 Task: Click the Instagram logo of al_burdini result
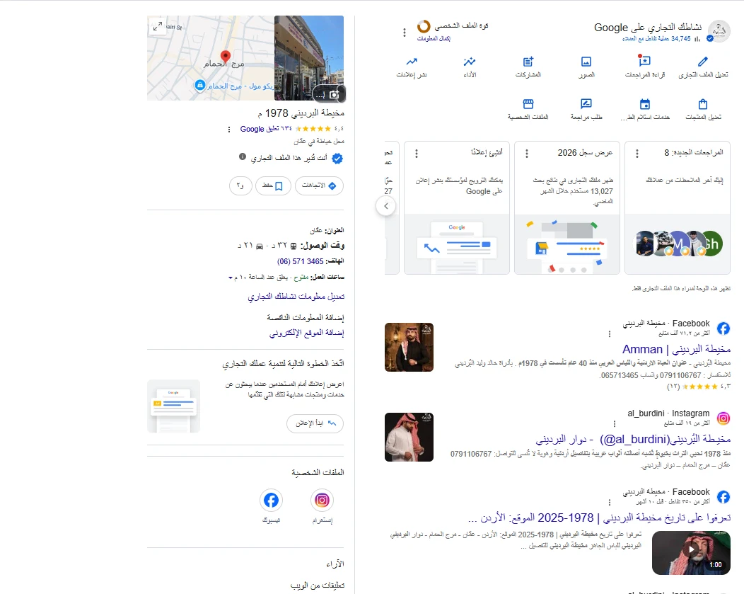723,418
